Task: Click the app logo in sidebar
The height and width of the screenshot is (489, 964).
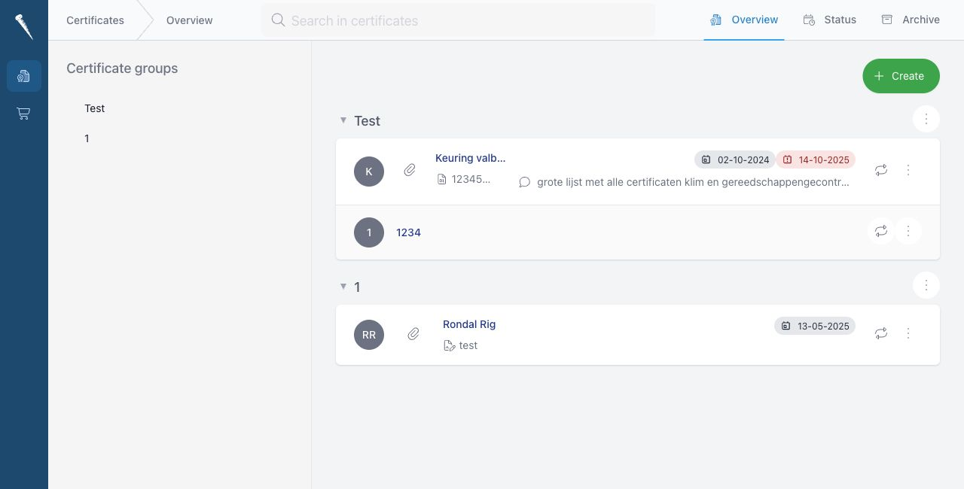Action: click(x=23, y=26)
